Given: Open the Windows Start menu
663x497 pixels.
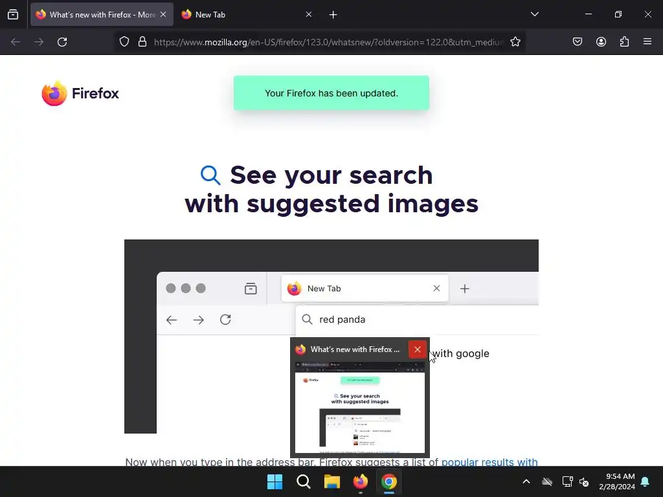Looking at the screenshot, I should tap(275, 481).
